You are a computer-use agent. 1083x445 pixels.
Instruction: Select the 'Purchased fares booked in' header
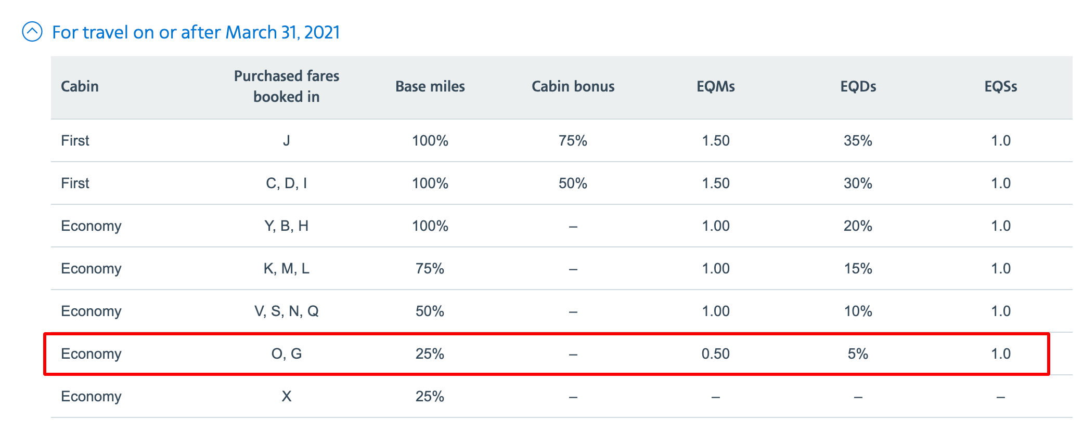click(286, 86)
